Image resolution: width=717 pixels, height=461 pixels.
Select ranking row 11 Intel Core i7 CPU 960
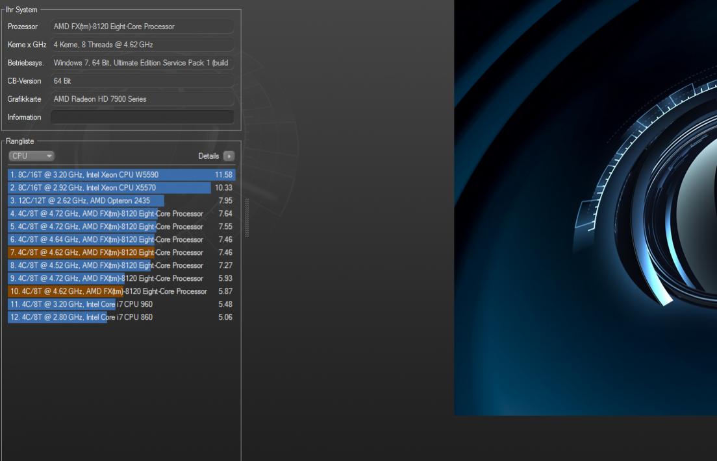(121, 304)
